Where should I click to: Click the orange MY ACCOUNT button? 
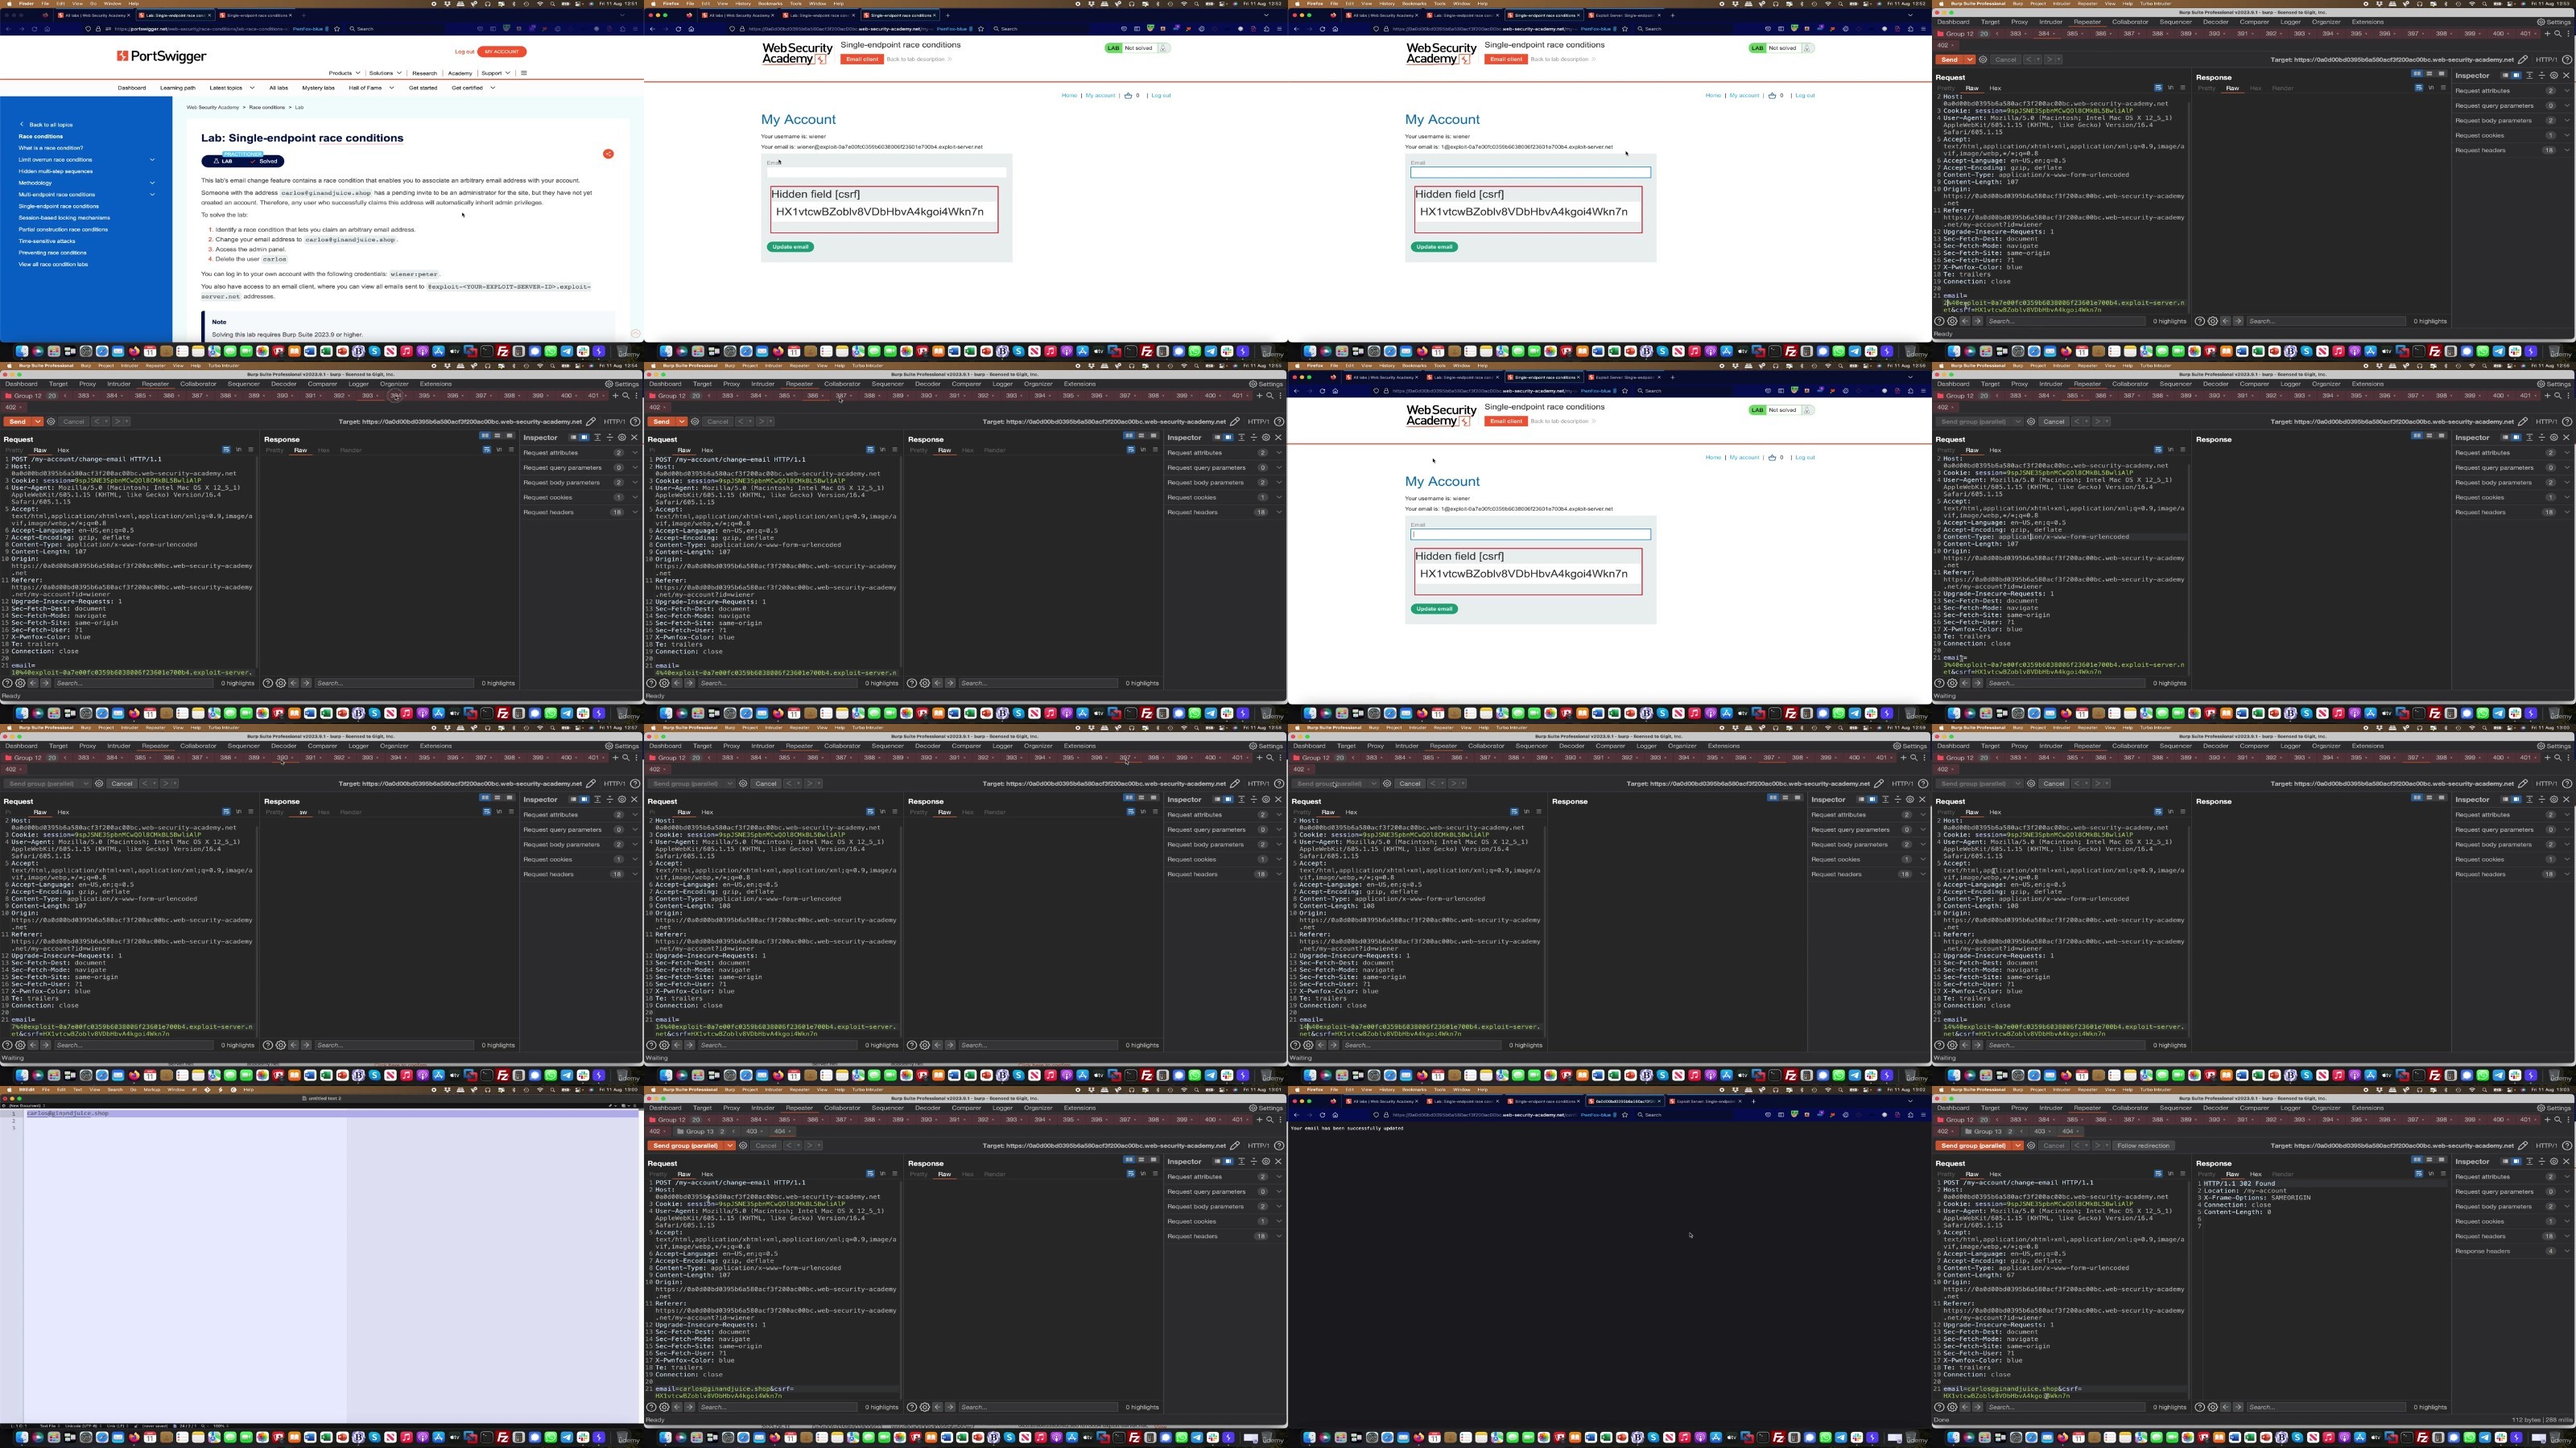(501, 52)
